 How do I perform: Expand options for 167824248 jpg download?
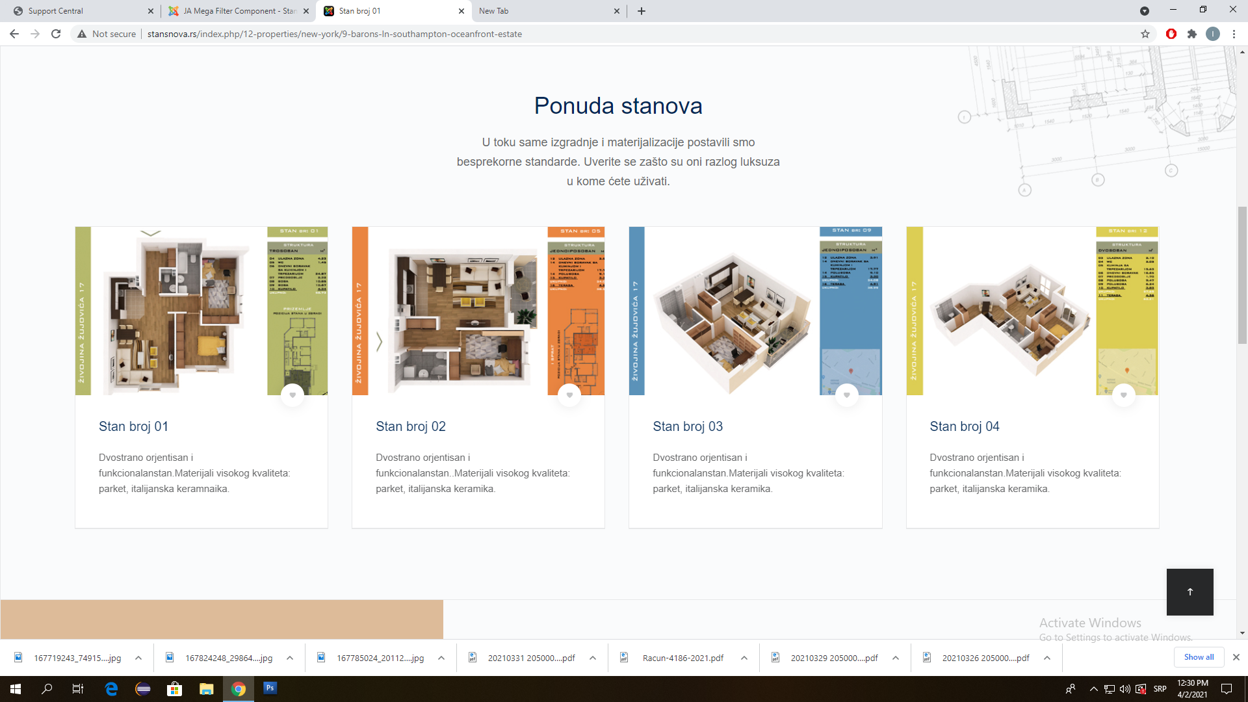coord(290,658)
